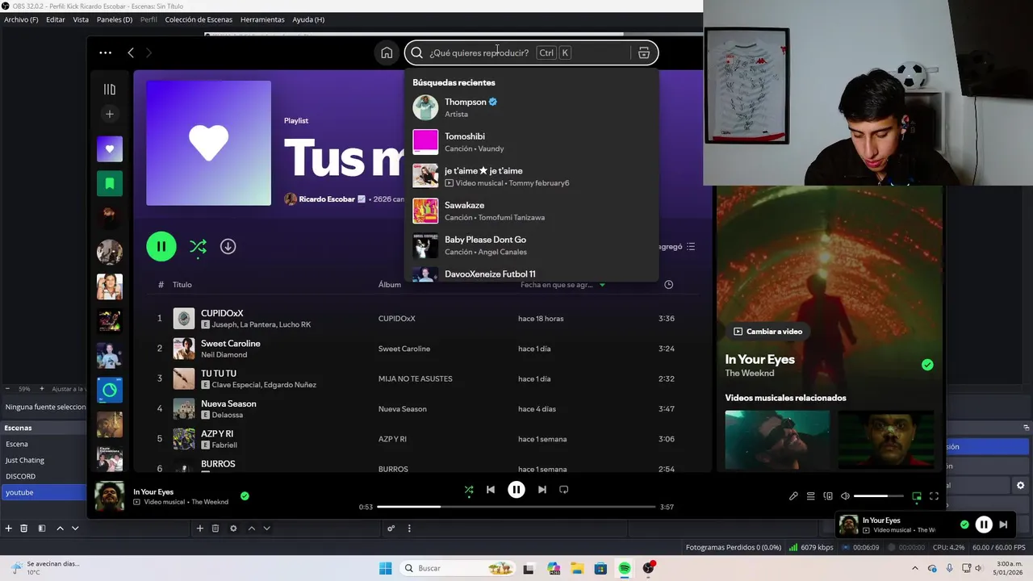Sort by duration clock column header
Viewport: 1033px width, 581px height.
(668, 285)
